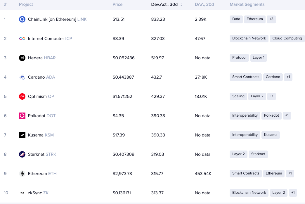This screenshot has width=305, height=204.
Task: Select the Kusama segment tag
Action: tap(271, 135)
